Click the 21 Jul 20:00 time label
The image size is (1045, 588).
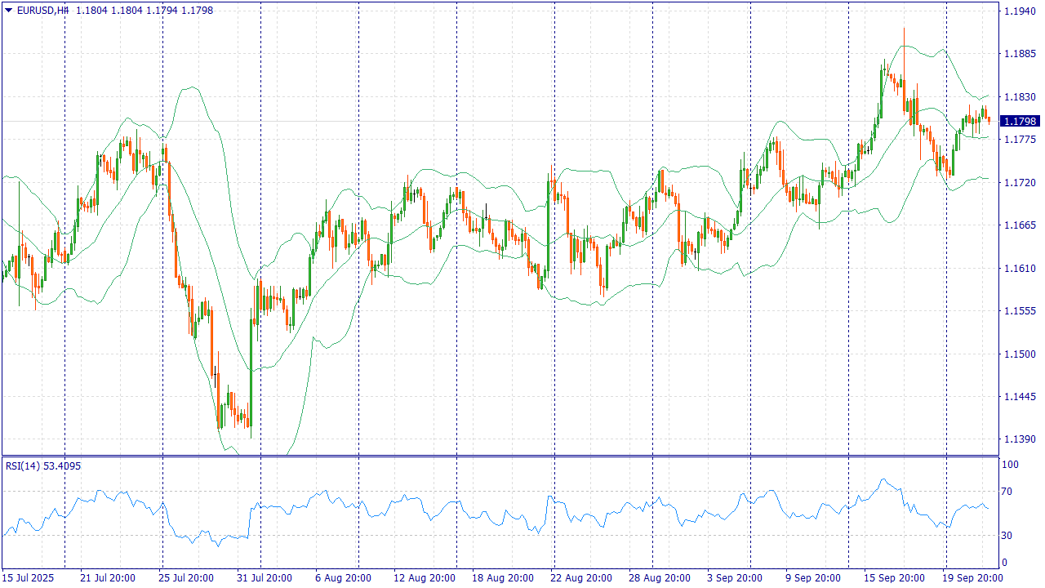[108, 578]
